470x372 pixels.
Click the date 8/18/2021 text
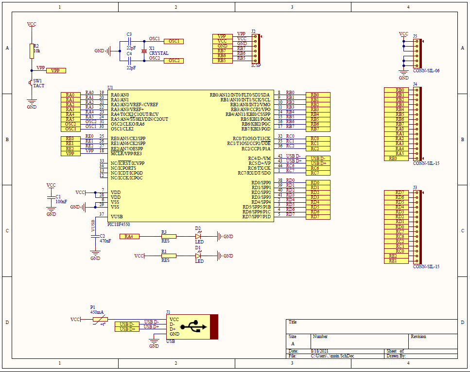point(319,351)
